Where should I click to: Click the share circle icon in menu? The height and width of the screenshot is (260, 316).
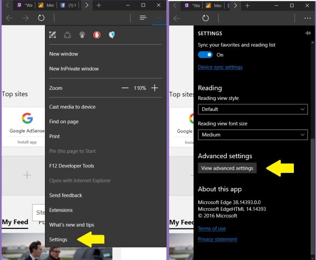click(68, 35)
